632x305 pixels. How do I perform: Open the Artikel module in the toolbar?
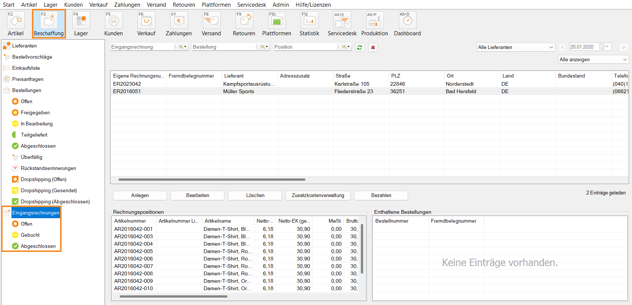pyautogui.click(x=16, y=24)
